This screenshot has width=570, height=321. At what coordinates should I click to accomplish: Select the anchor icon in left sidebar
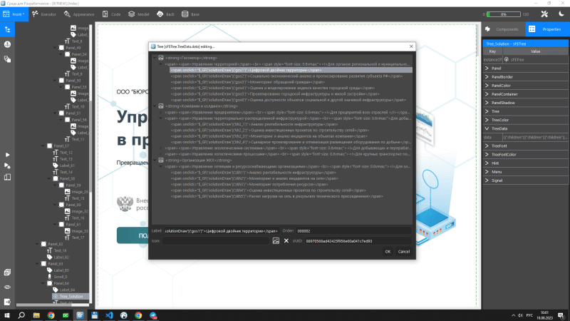(x=8, y=44)
